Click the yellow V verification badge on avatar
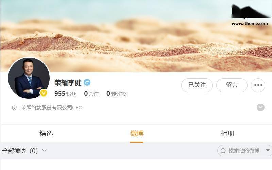The image size is (272, 170). click(44, 93)
